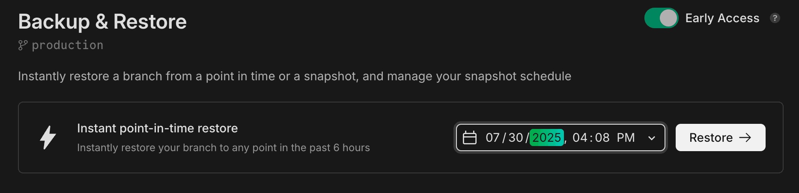Click the past 6 hours description text
The image size is (799, 193).
(223, 148)
